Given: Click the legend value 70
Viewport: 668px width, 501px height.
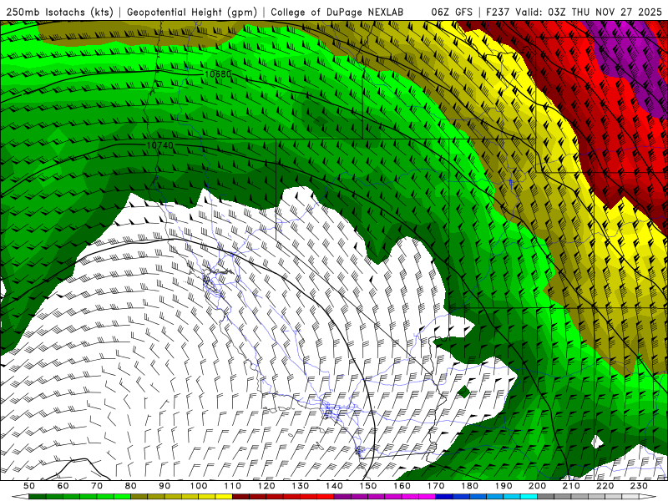Looking at the screenshot, I should click(97, 486).
